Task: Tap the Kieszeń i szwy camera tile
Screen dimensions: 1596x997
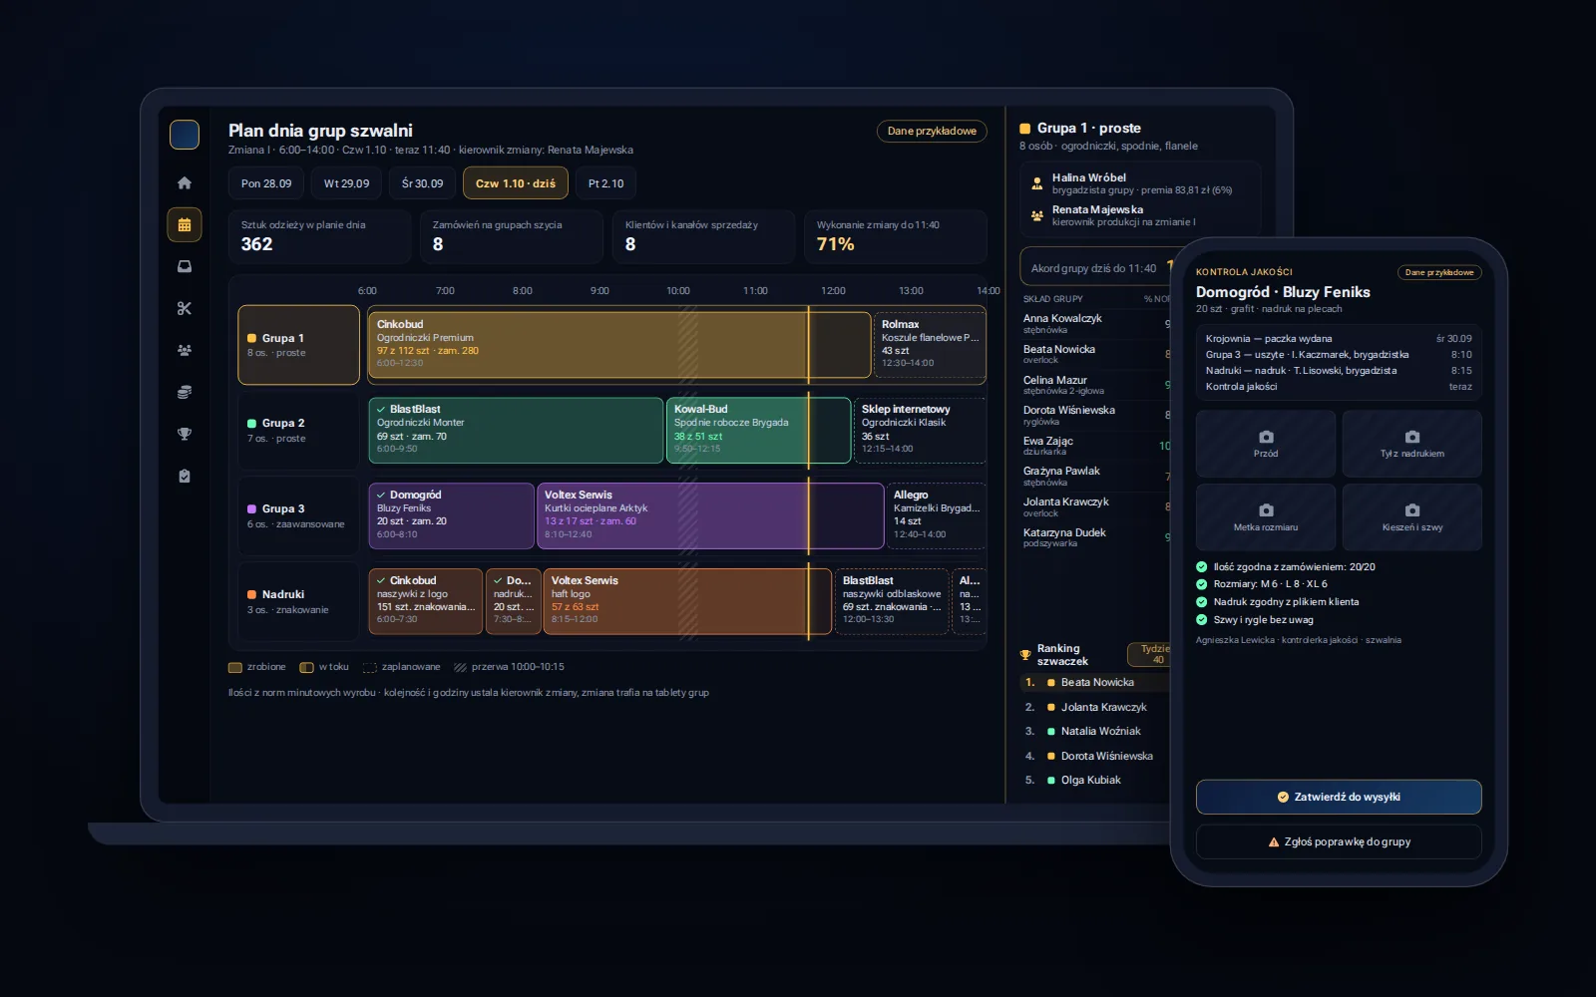Action: (1411, 517)
